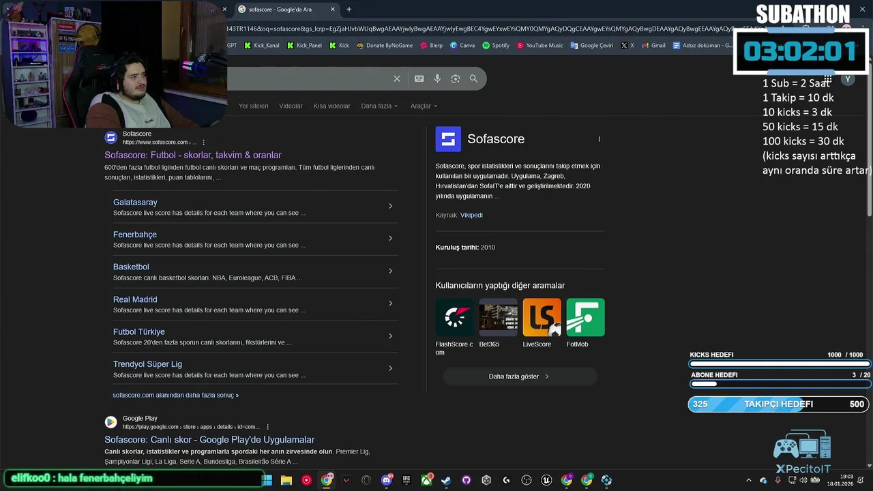Open the Galatasaray sitelink
The width and height of the screenshot is (873, 491).
click(135, 203)
